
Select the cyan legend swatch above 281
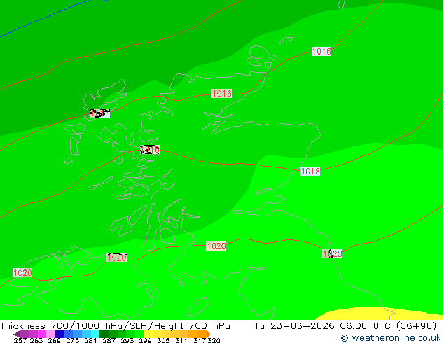point(95,334)
